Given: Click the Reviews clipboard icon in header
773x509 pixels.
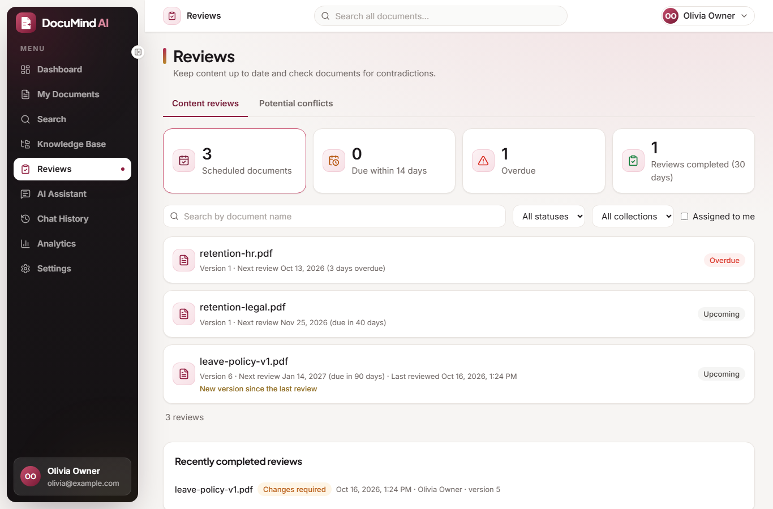Looking at the screenshot, I should pyautogui.click(x=172, y=16).
